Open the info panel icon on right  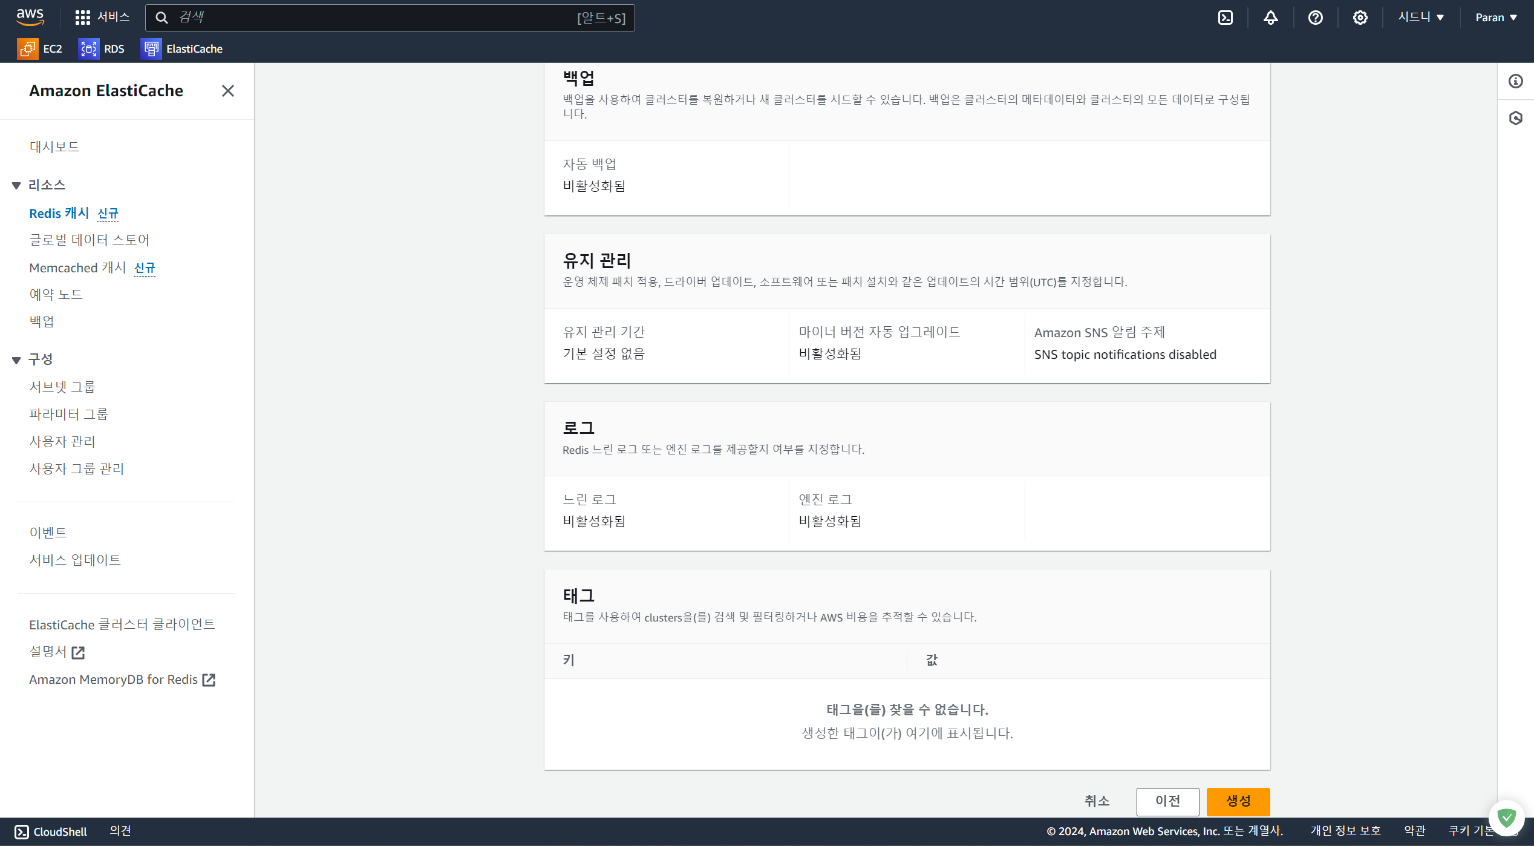pyautogui.click(x=1516, y=81)
